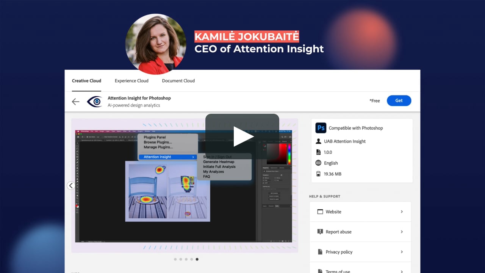
Task: Choose FAQ from the submenu
Action: tap(207, 177)
